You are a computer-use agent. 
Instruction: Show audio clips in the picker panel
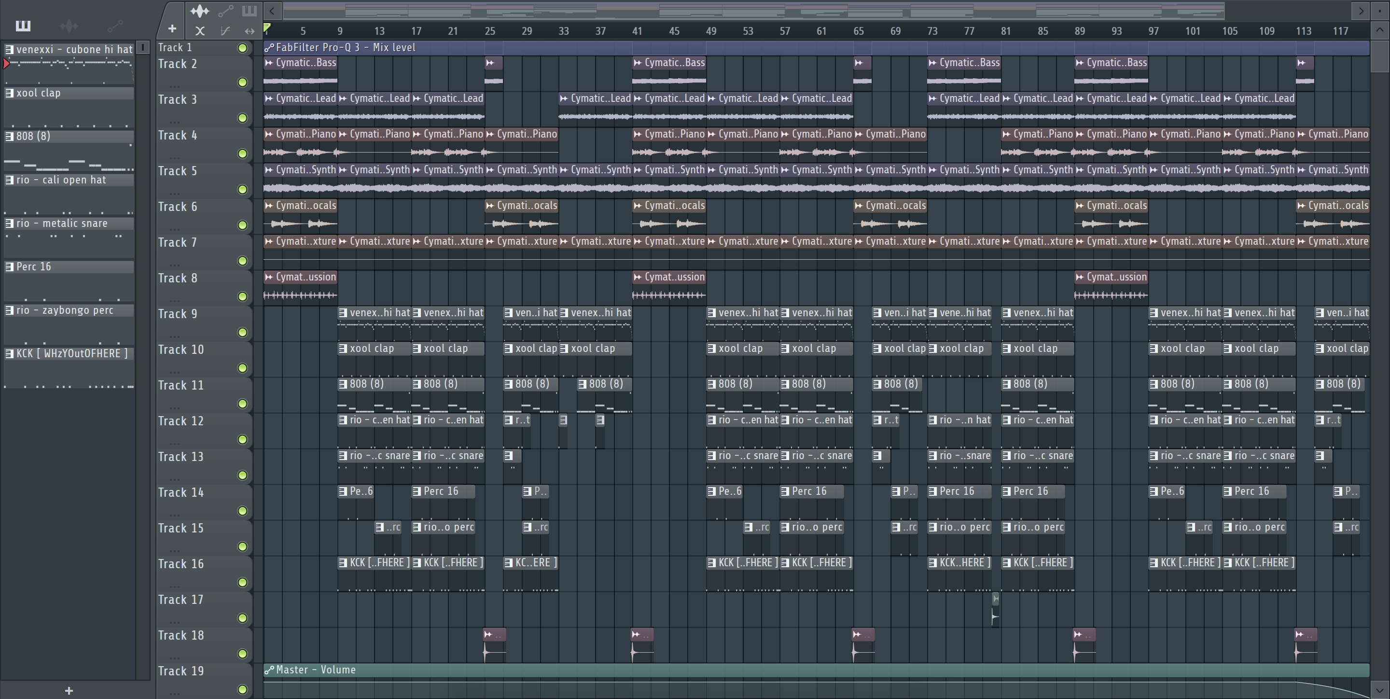pos(69,26)
